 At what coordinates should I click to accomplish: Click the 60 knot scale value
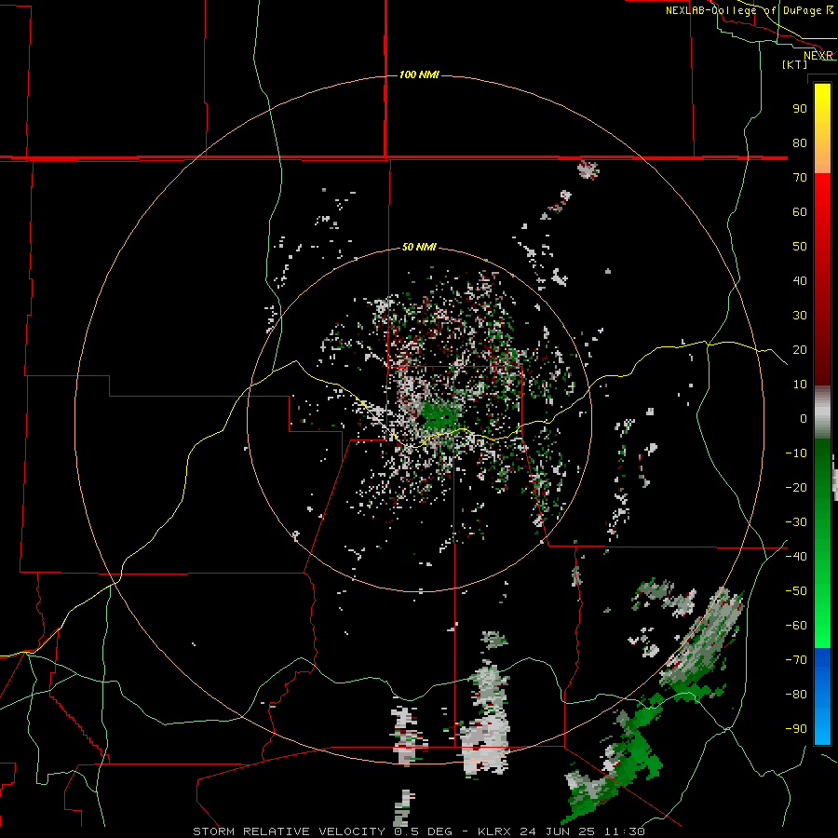pyautogui.click(x=800, y=211)
